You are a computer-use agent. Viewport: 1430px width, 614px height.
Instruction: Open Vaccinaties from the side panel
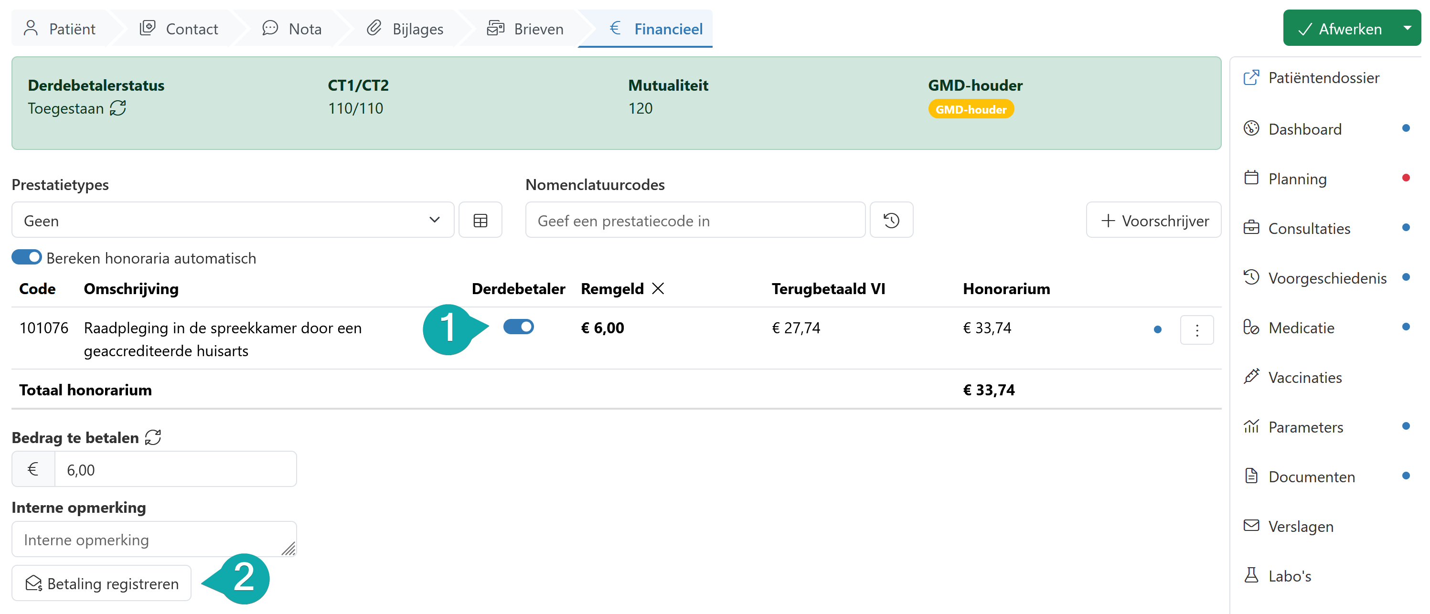1304,378
